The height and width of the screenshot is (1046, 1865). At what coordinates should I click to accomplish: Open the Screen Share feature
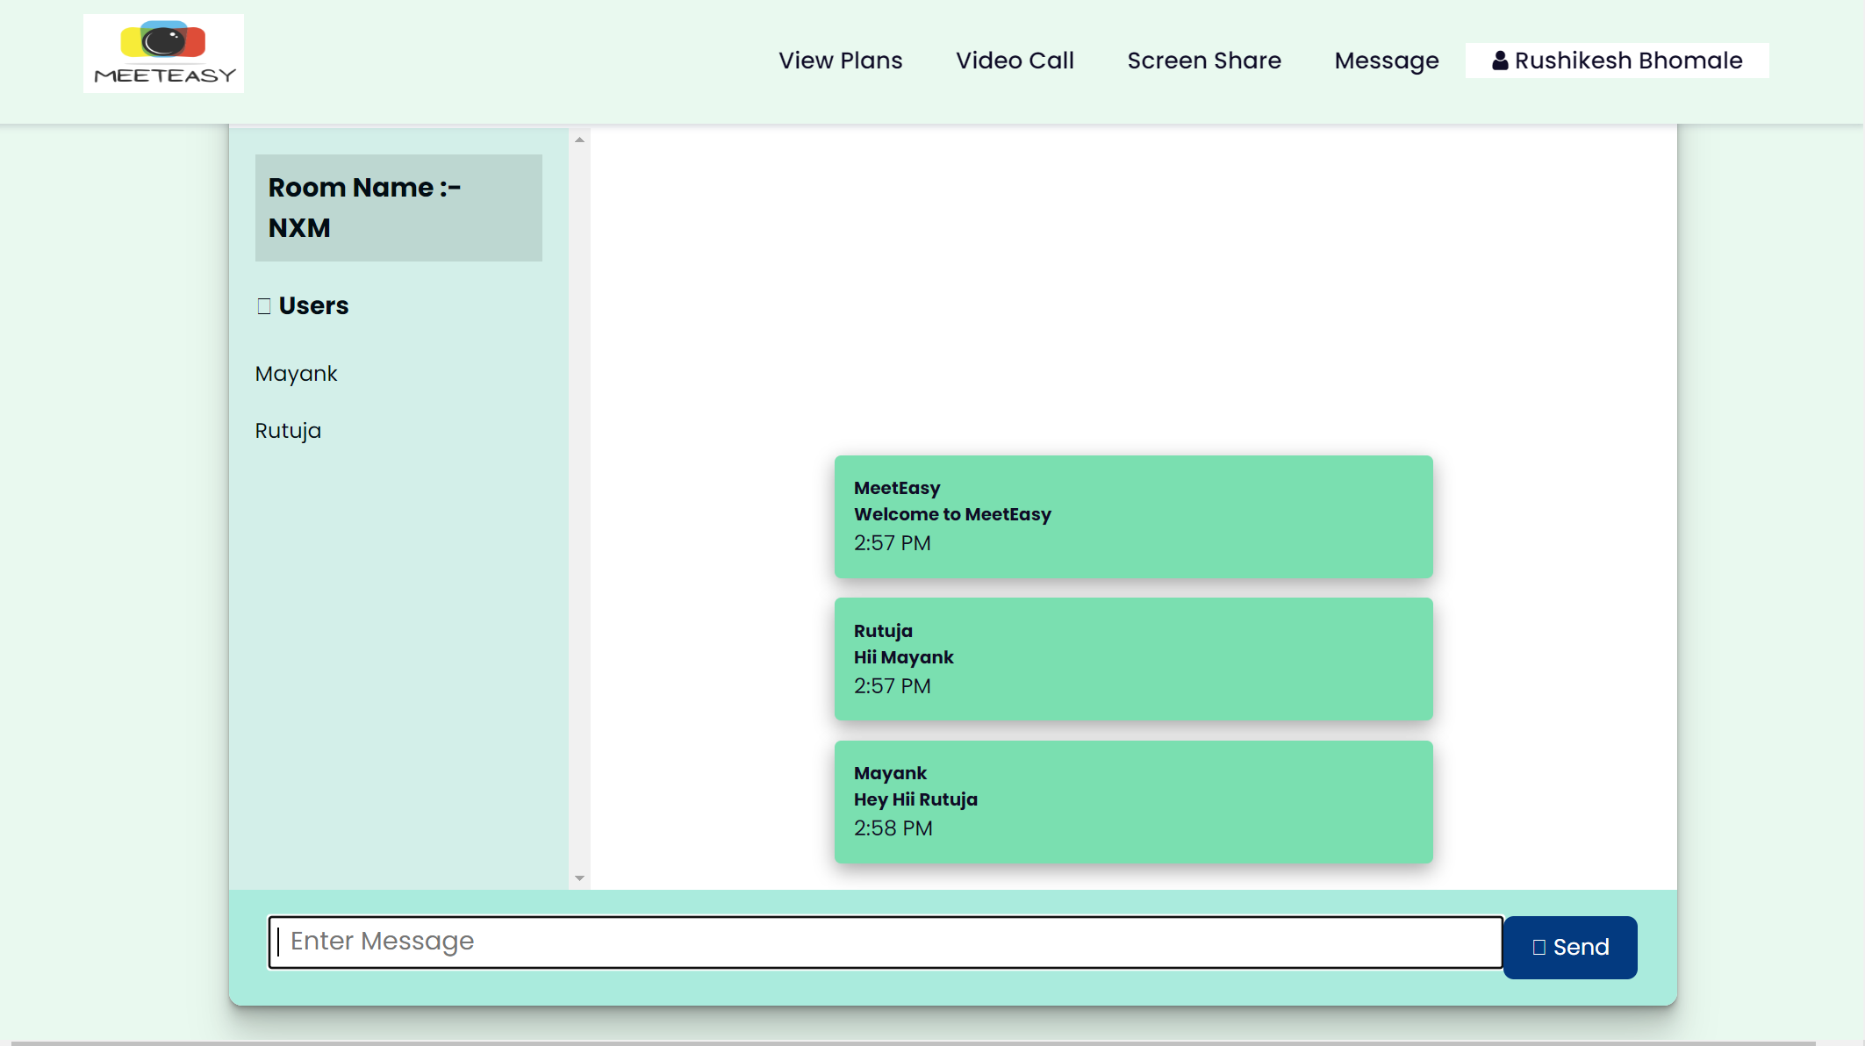[1204, 60]
